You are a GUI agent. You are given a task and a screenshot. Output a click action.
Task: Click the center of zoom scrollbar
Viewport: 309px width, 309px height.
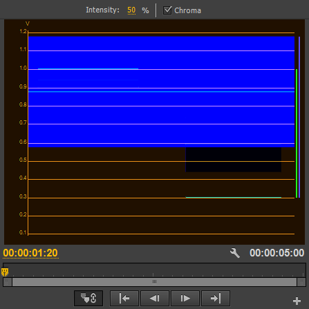(x=154, y=282)
